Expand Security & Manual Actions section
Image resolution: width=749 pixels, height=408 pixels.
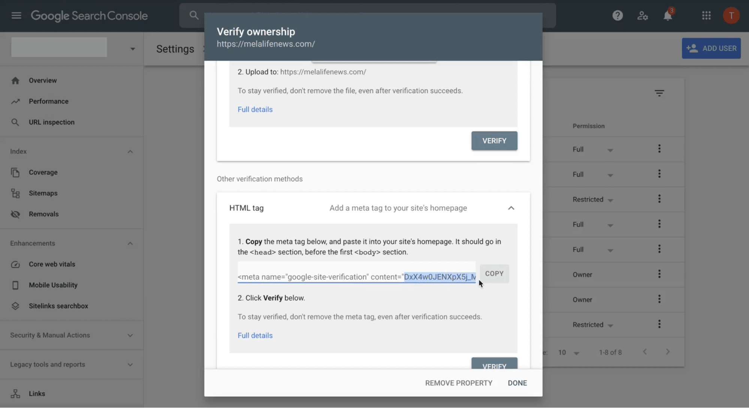[130, 335]
